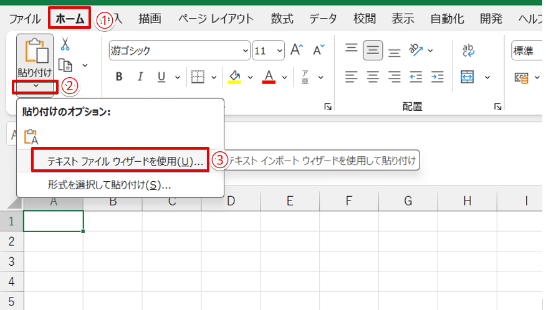Expand the 貼り付け dropdown arrow
546x310 pixels.
(36, 86)
